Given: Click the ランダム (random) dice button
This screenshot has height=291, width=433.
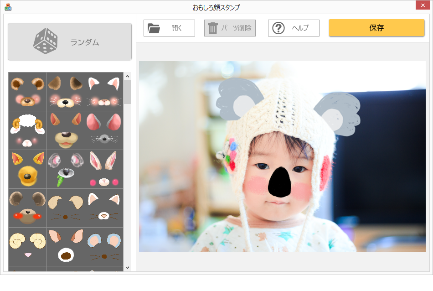Looking at the screenshot, I should point(70,42).
